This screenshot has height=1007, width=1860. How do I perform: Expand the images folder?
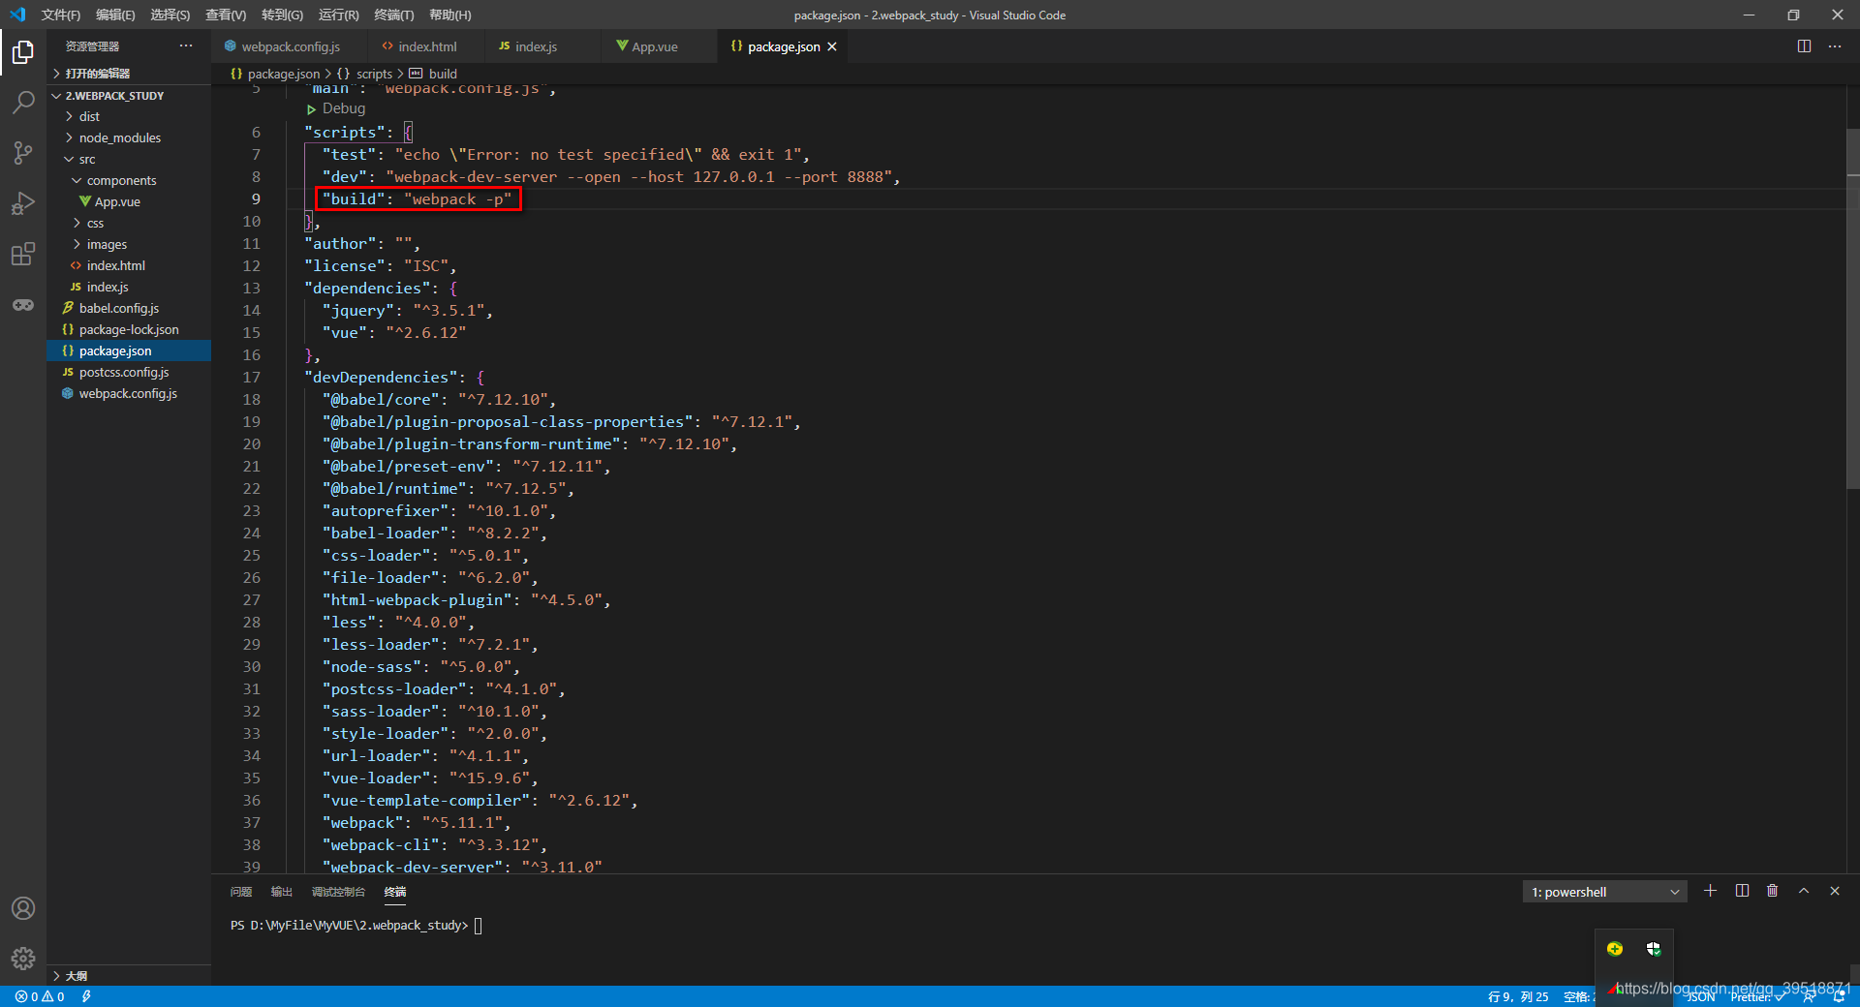pos(129,244)
